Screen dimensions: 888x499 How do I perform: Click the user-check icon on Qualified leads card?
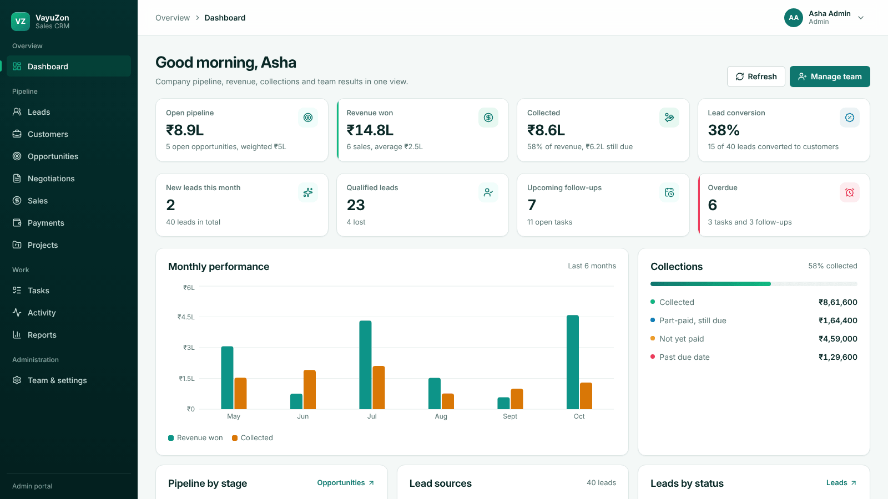tap(488, 192)
